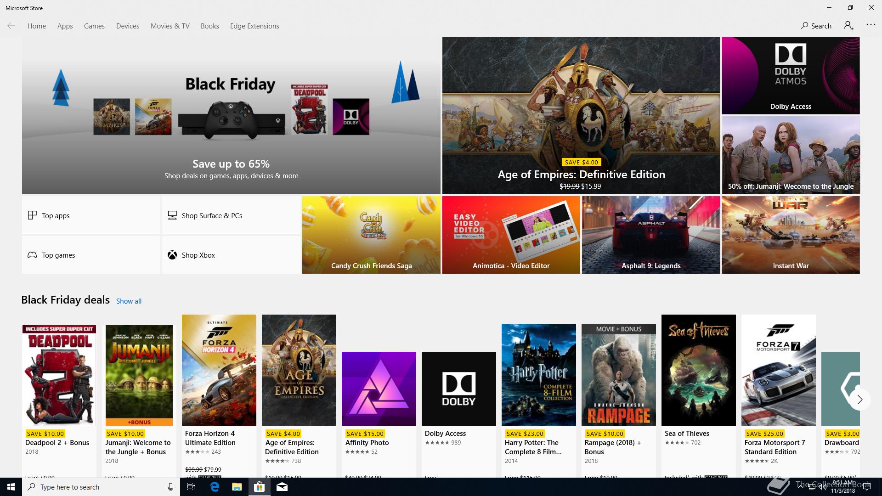This screenshot has width=882, height=496.
Task: Open the Animotica - Video Editor tile
Action: (511, 235)
